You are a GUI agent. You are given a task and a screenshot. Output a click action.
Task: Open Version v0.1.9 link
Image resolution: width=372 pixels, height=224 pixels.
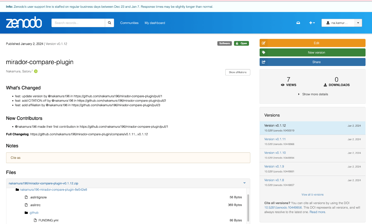274,167
